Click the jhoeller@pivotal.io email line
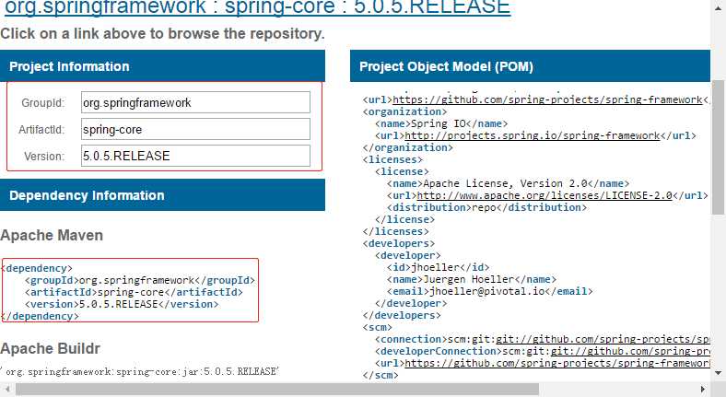This screenshot has width=726, height=397. point(490,291)
